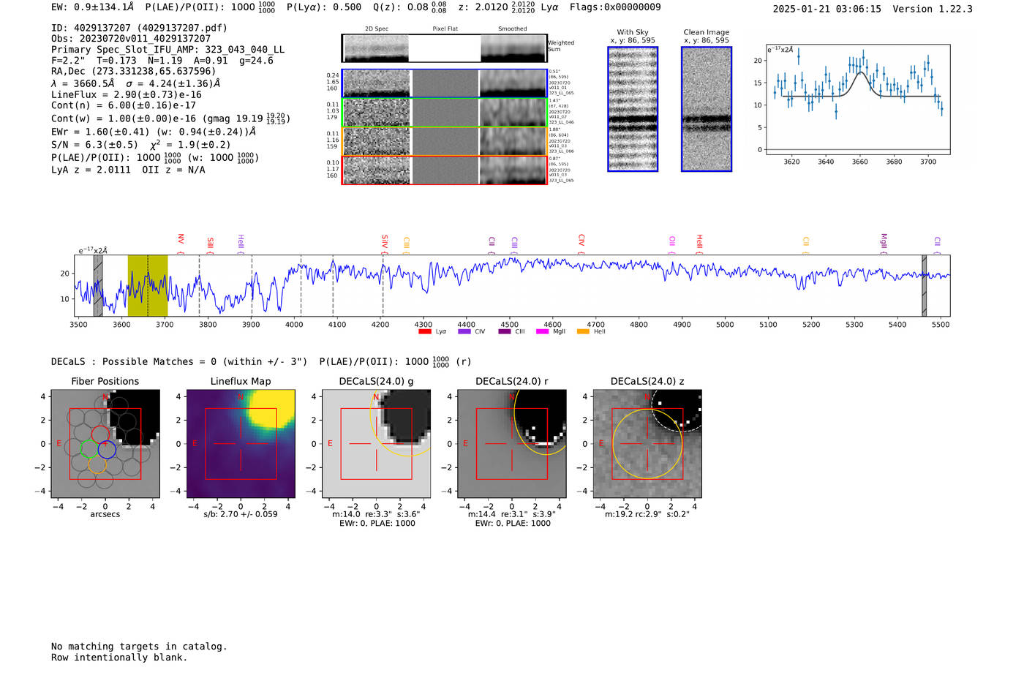Click the DECaLS(24.0) z image
The width and height of the screenshot is (1024, 697).
647,444
